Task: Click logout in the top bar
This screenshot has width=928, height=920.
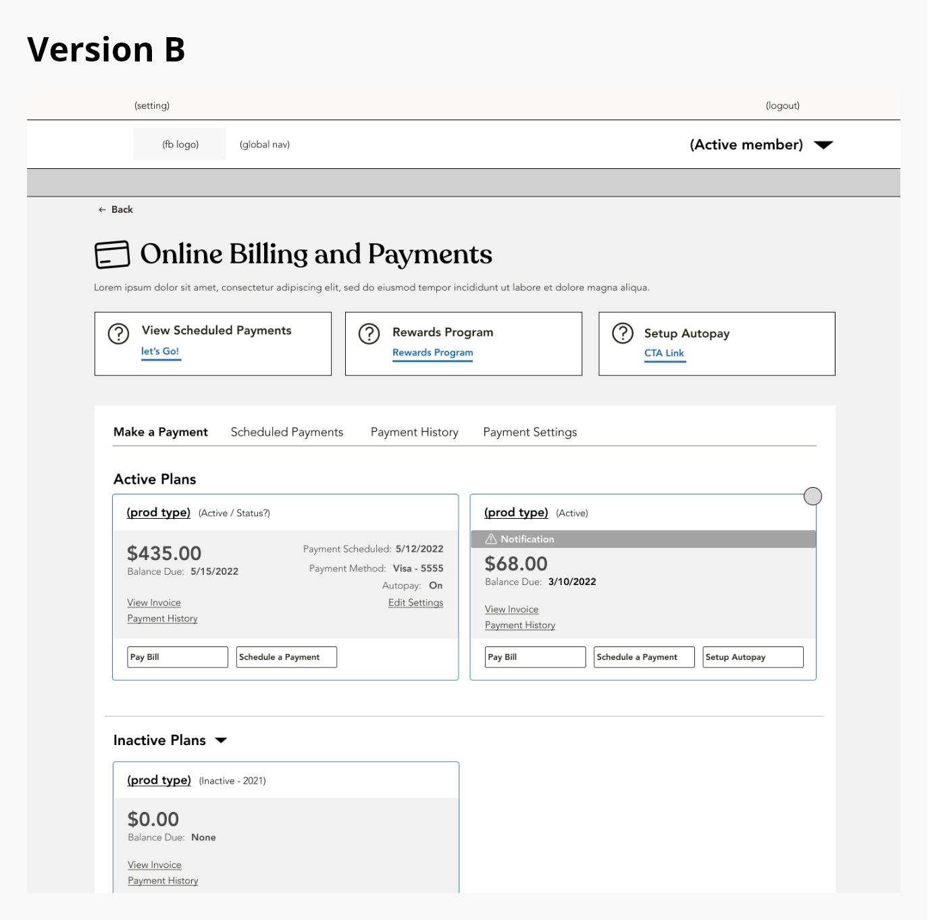Action: (x=782, y=105)
